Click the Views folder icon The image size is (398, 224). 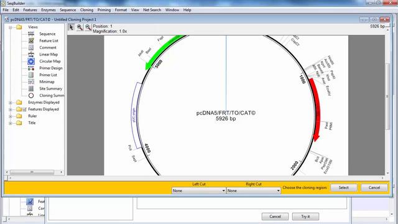[19, 27]
